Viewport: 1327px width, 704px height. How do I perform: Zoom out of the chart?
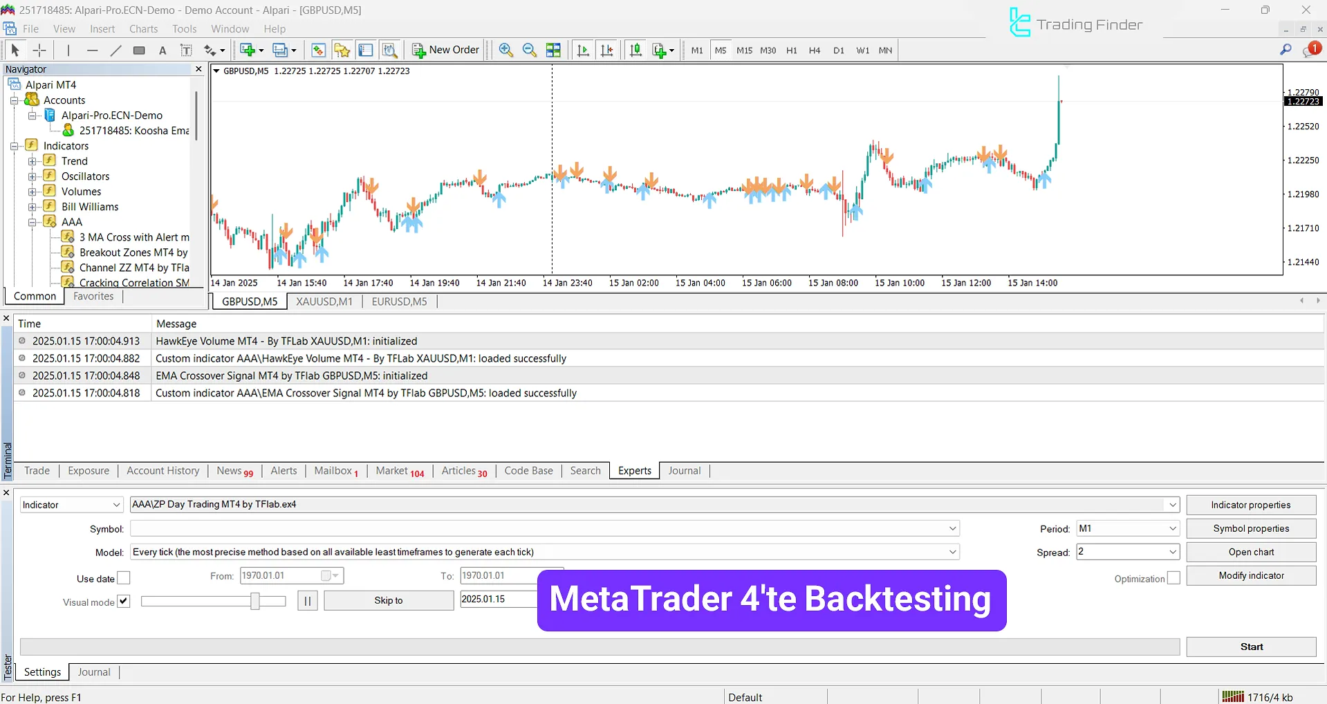pyautogui.click(x=530, y=50)
